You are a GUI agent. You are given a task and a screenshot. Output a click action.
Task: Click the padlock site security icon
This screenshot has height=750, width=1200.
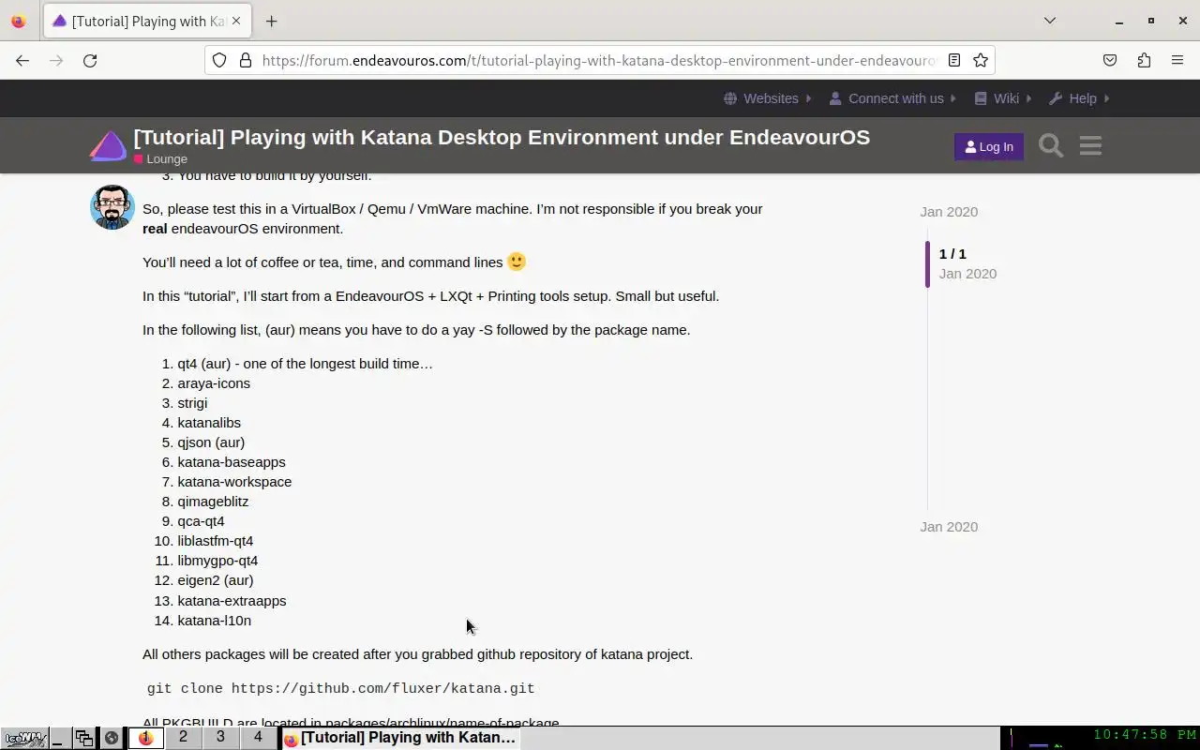click(x=246, y=60)
